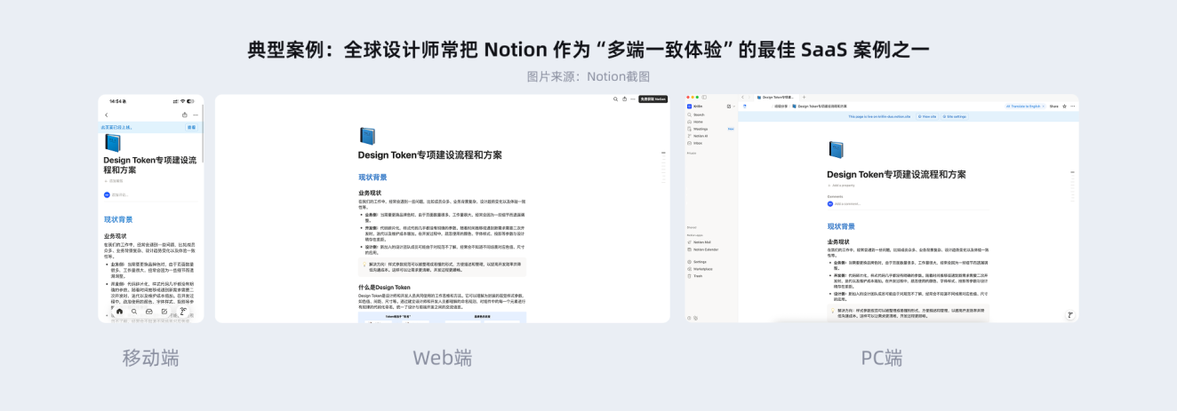Tap the search icon in mobile bottom bar

click(x=135, y=312)
